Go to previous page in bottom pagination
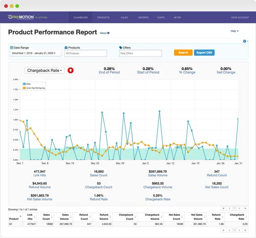This screenshot has height=238, width=256. point(229,230)
